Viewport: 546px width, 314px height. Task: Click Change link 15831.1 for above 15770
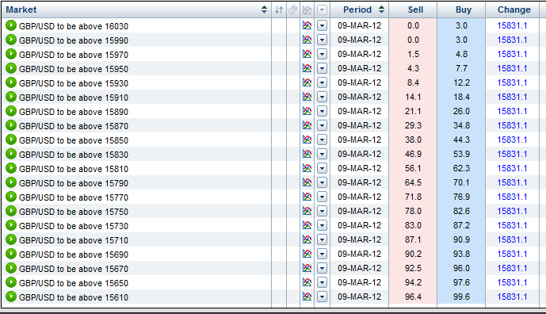(x=512, y=197)
